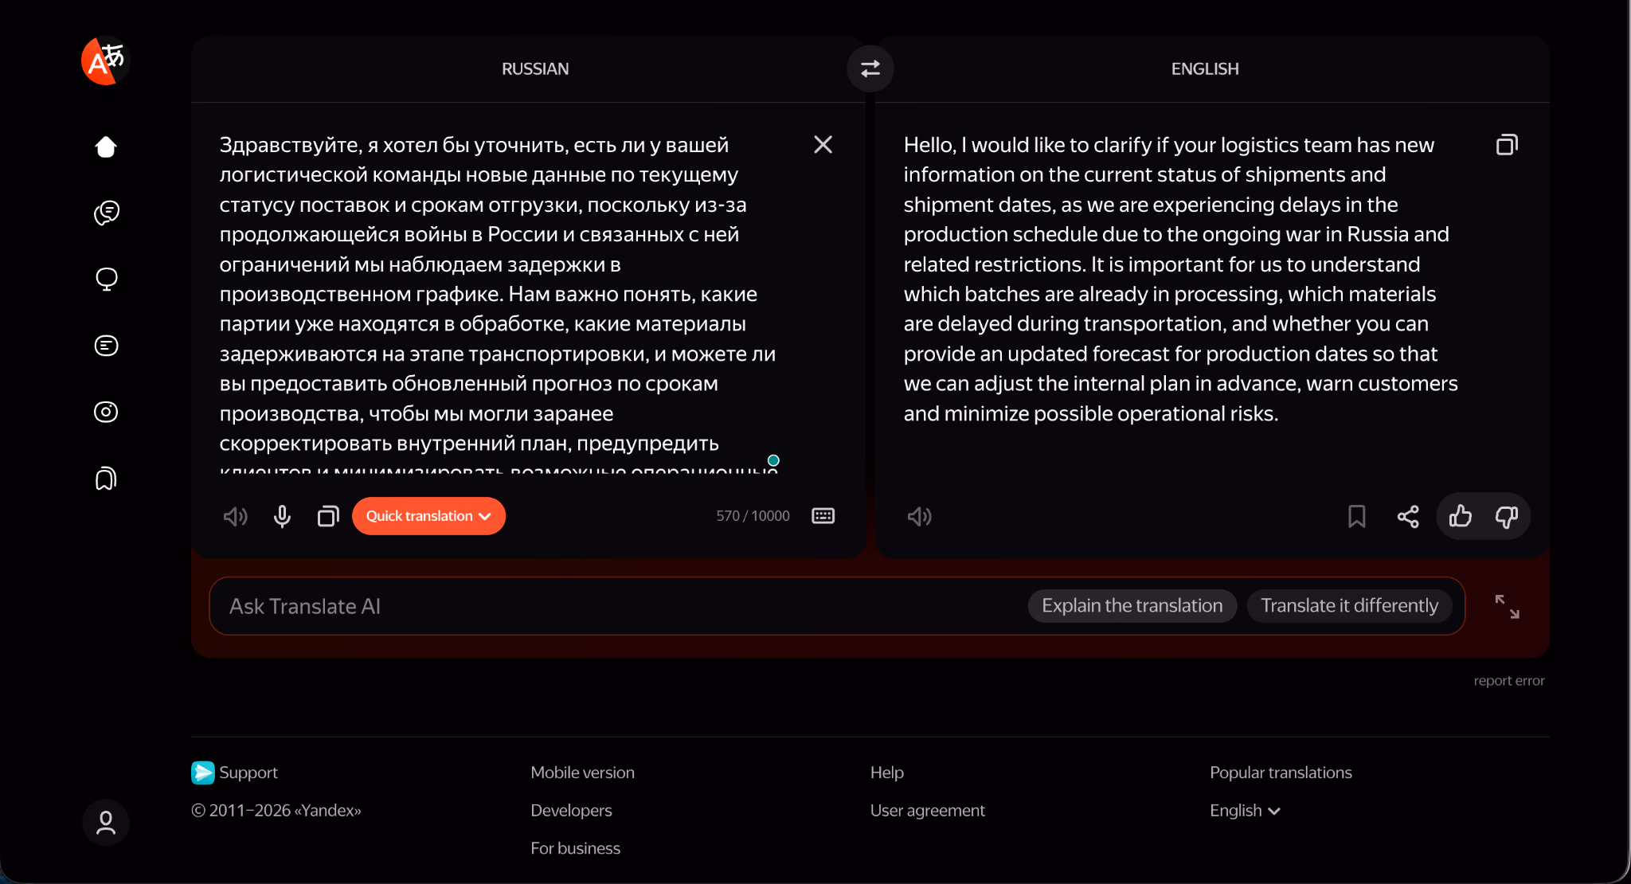
Task: Open the English interface language dropdown
Action: click(x=1245, y=811)
